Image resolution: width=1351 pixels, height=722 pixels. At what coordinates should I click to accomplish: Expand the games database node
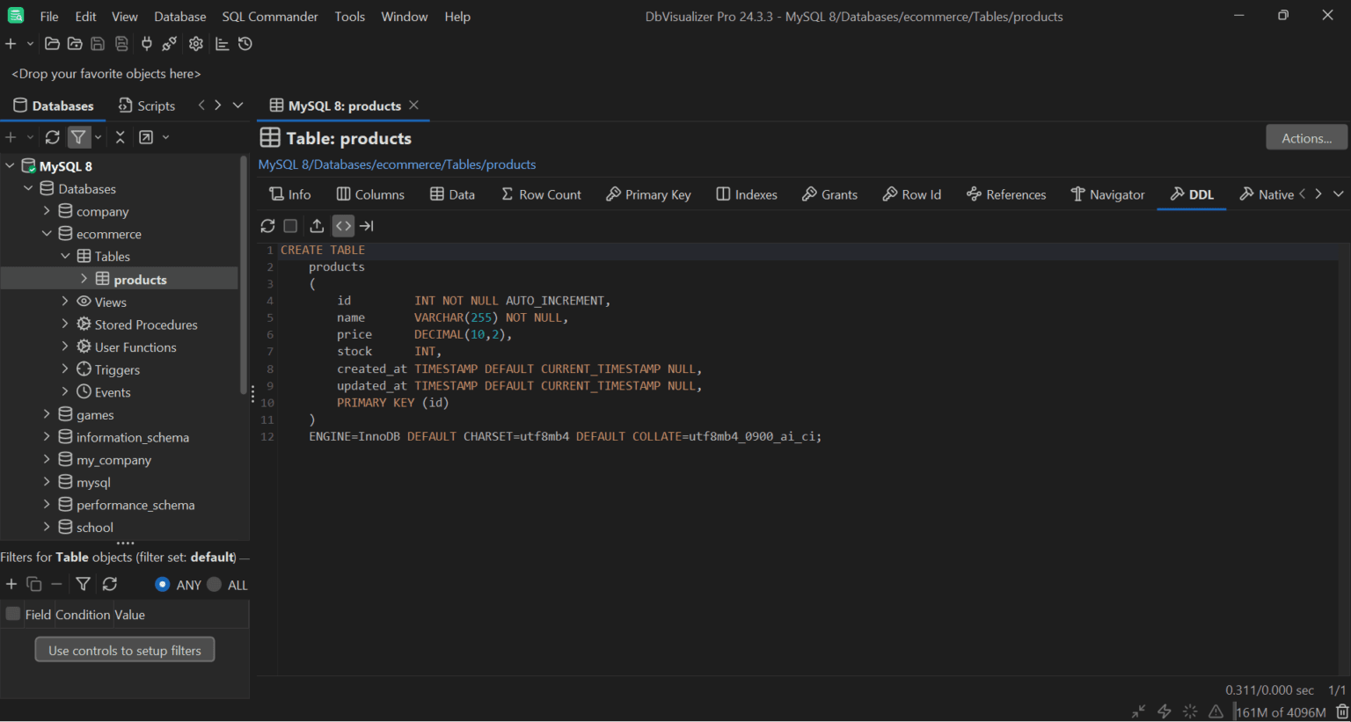tap(46, 414)
